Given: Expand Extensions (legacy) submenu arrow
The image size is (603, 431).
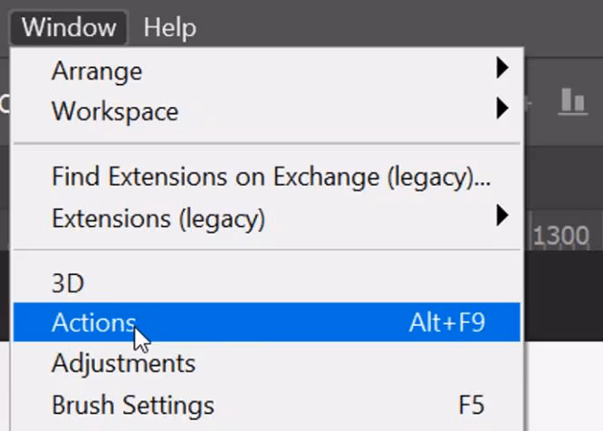Looking at the screenshot, I should pyautogui.click(x=502, y=216).
